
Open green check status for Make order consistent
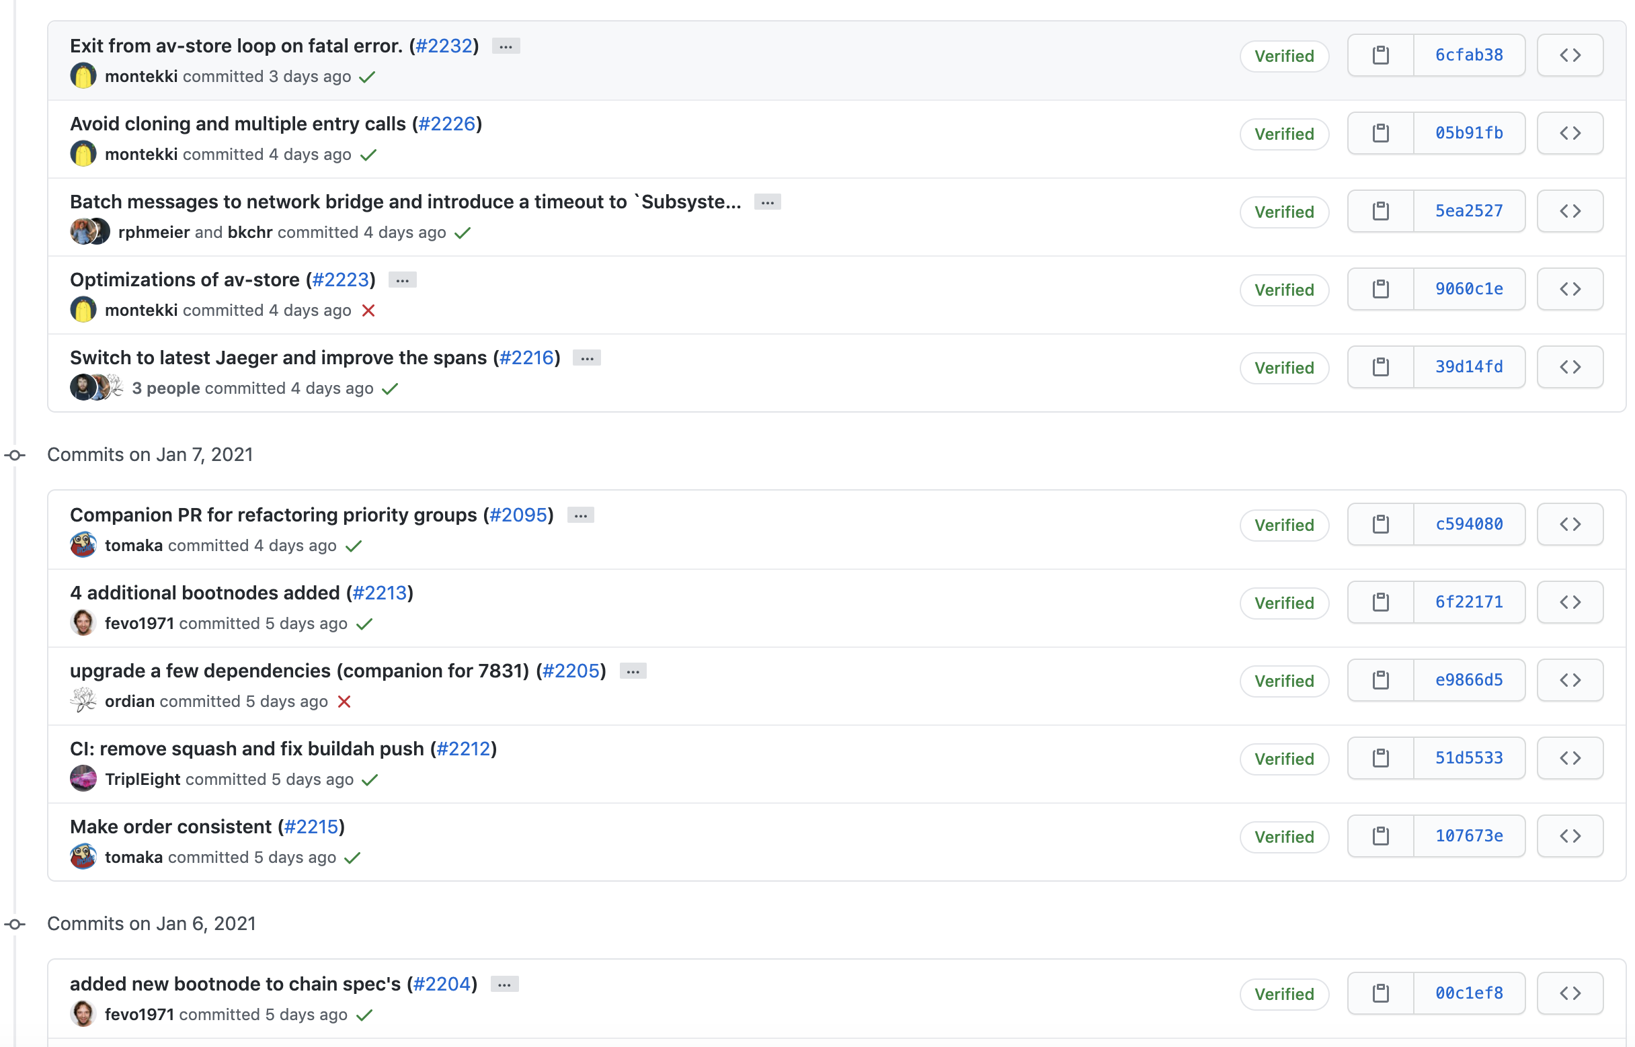(x=352, y=858)
